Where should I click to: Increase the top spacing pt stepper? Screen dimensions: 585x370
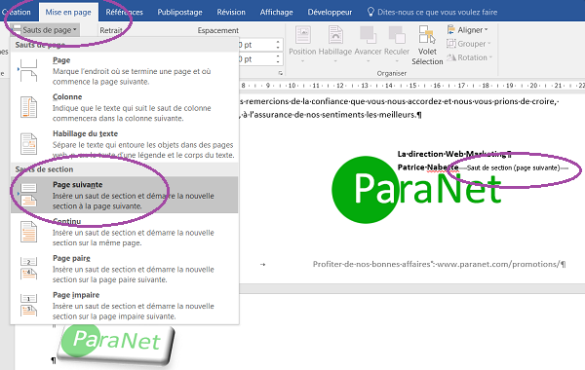(x=278, y=42)
